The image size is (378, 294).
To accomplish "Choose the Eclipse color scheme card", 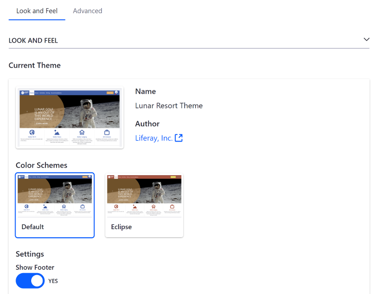I will point(144,205).
